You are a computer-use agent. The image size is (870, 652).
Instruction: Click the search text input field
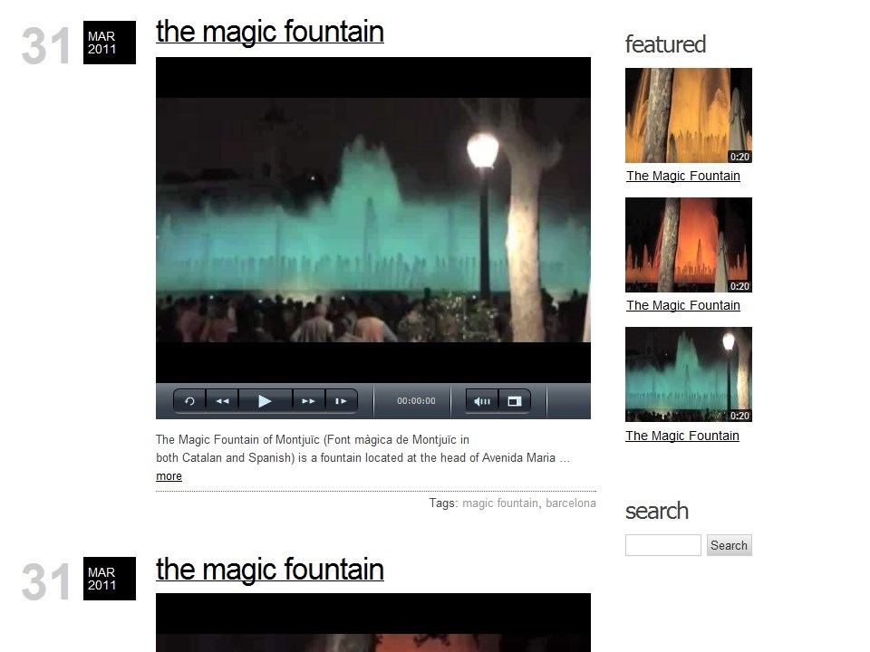(x=662, y=545)
